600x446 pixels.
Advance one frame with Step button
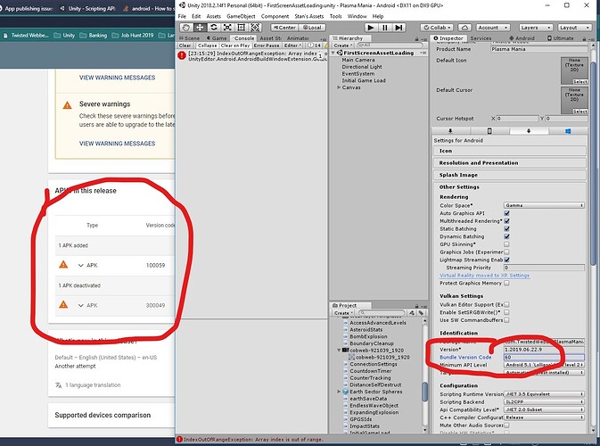399,28
